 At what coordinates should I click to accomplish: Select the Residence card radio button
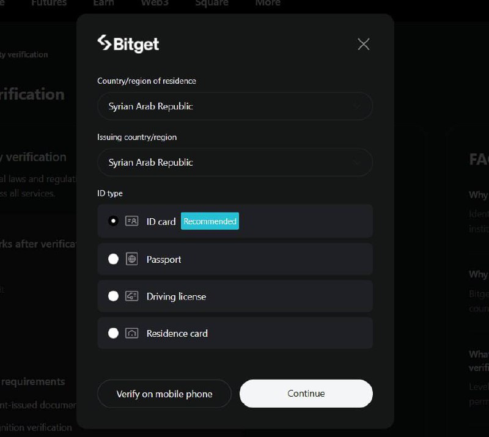click(113, 333)
